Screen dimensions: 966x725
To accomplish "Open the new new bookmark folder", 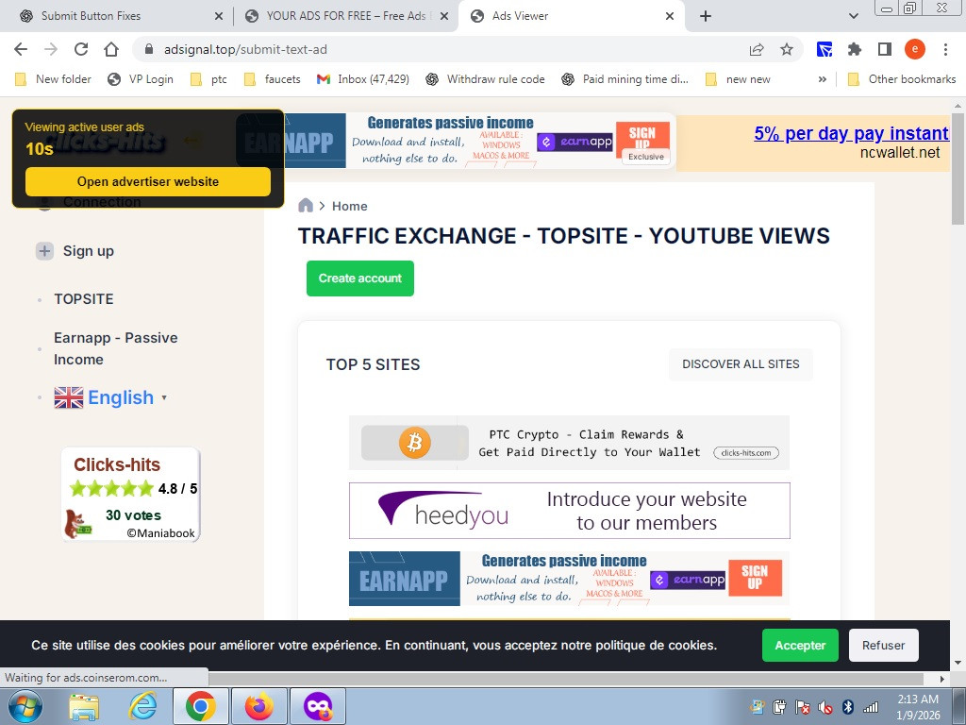I will pyautogui.click(x=738, y=79).
